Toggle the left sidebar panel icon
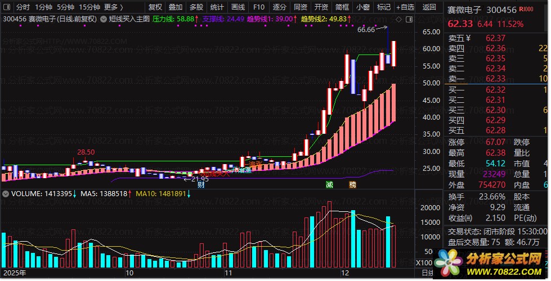 click(x=7, y=7)
